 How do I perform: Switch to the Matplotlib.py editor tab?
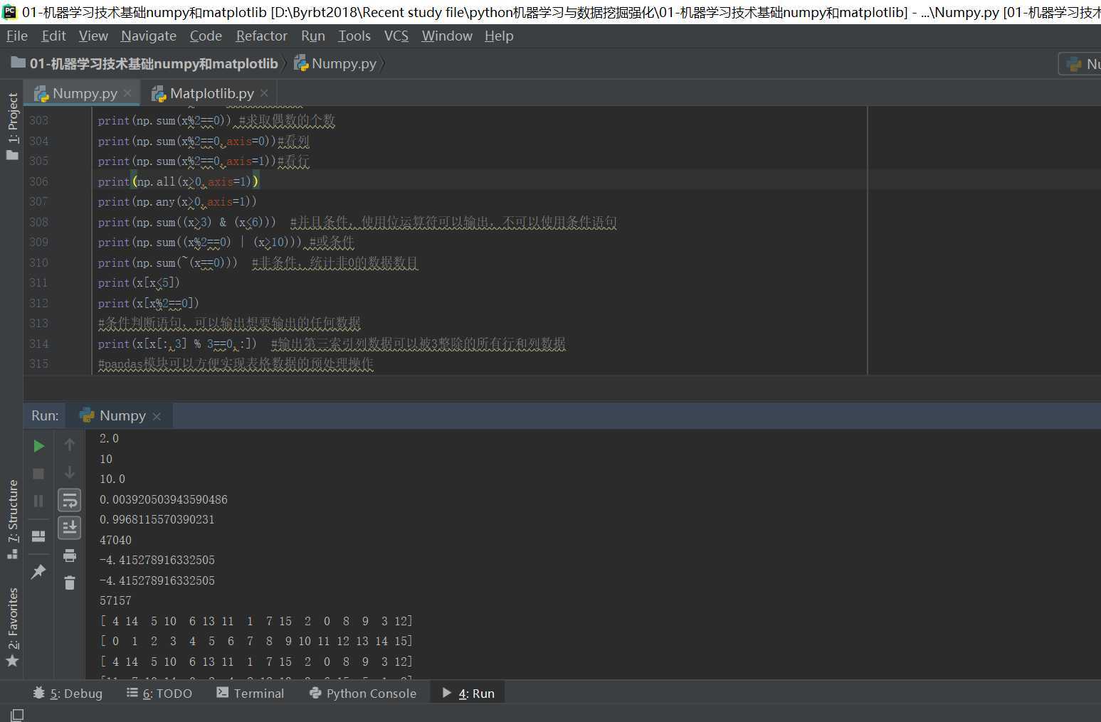click(x=211, y=93)
